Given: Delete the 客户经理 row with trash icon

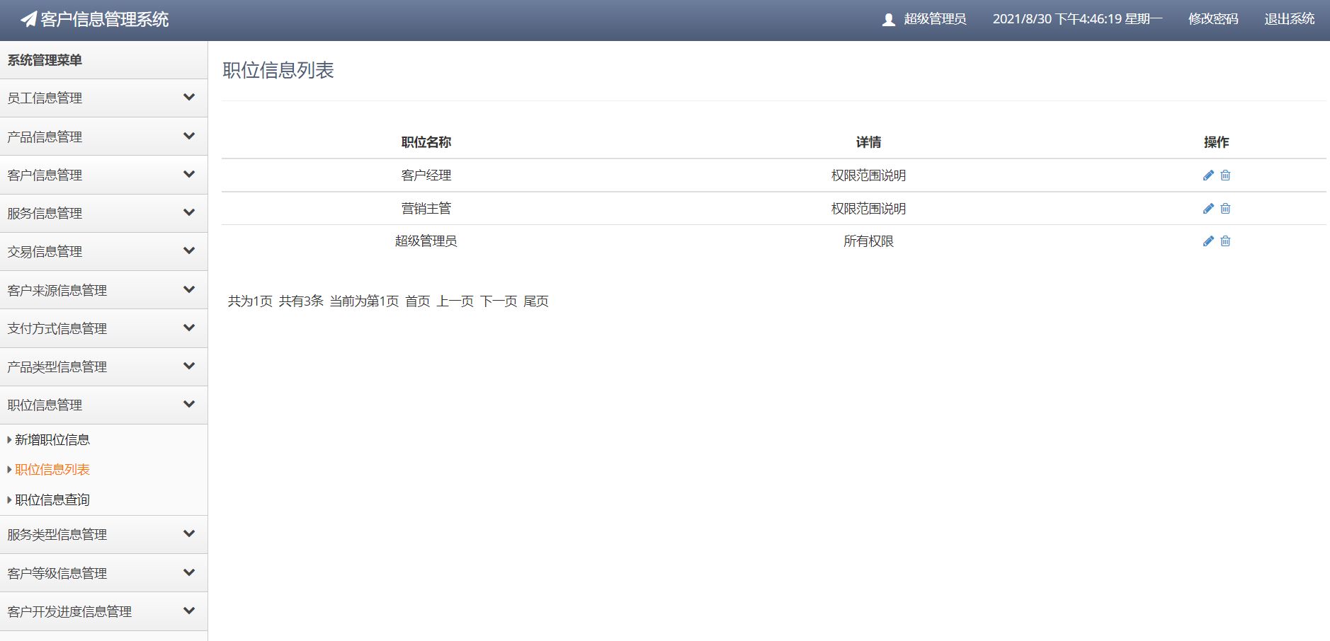Looking at the screenshot, I should point(1225,175).
